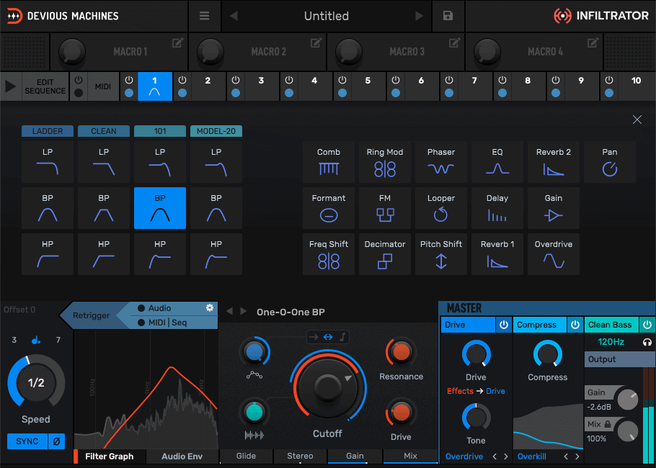Go to previous preset arrow
656x468 pixels.
tap(234, 16)
